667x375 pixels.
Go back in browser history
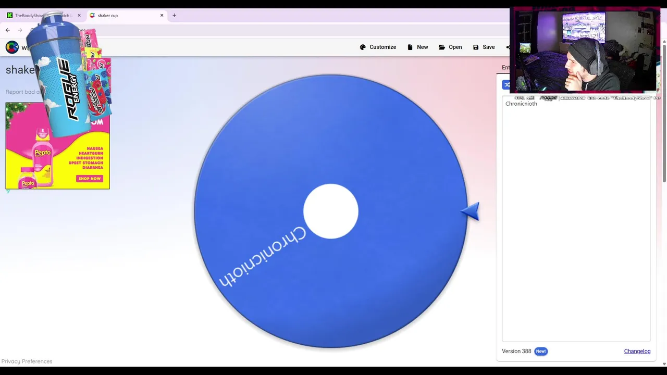click(x=8, y=30)
